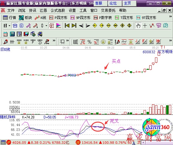
Task: Select the vertical grid lines tool
Action: click(x=12, y=42)
